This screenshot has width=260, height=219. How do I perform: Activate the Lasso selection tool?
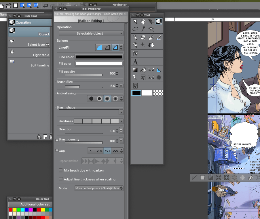[135, 28]
